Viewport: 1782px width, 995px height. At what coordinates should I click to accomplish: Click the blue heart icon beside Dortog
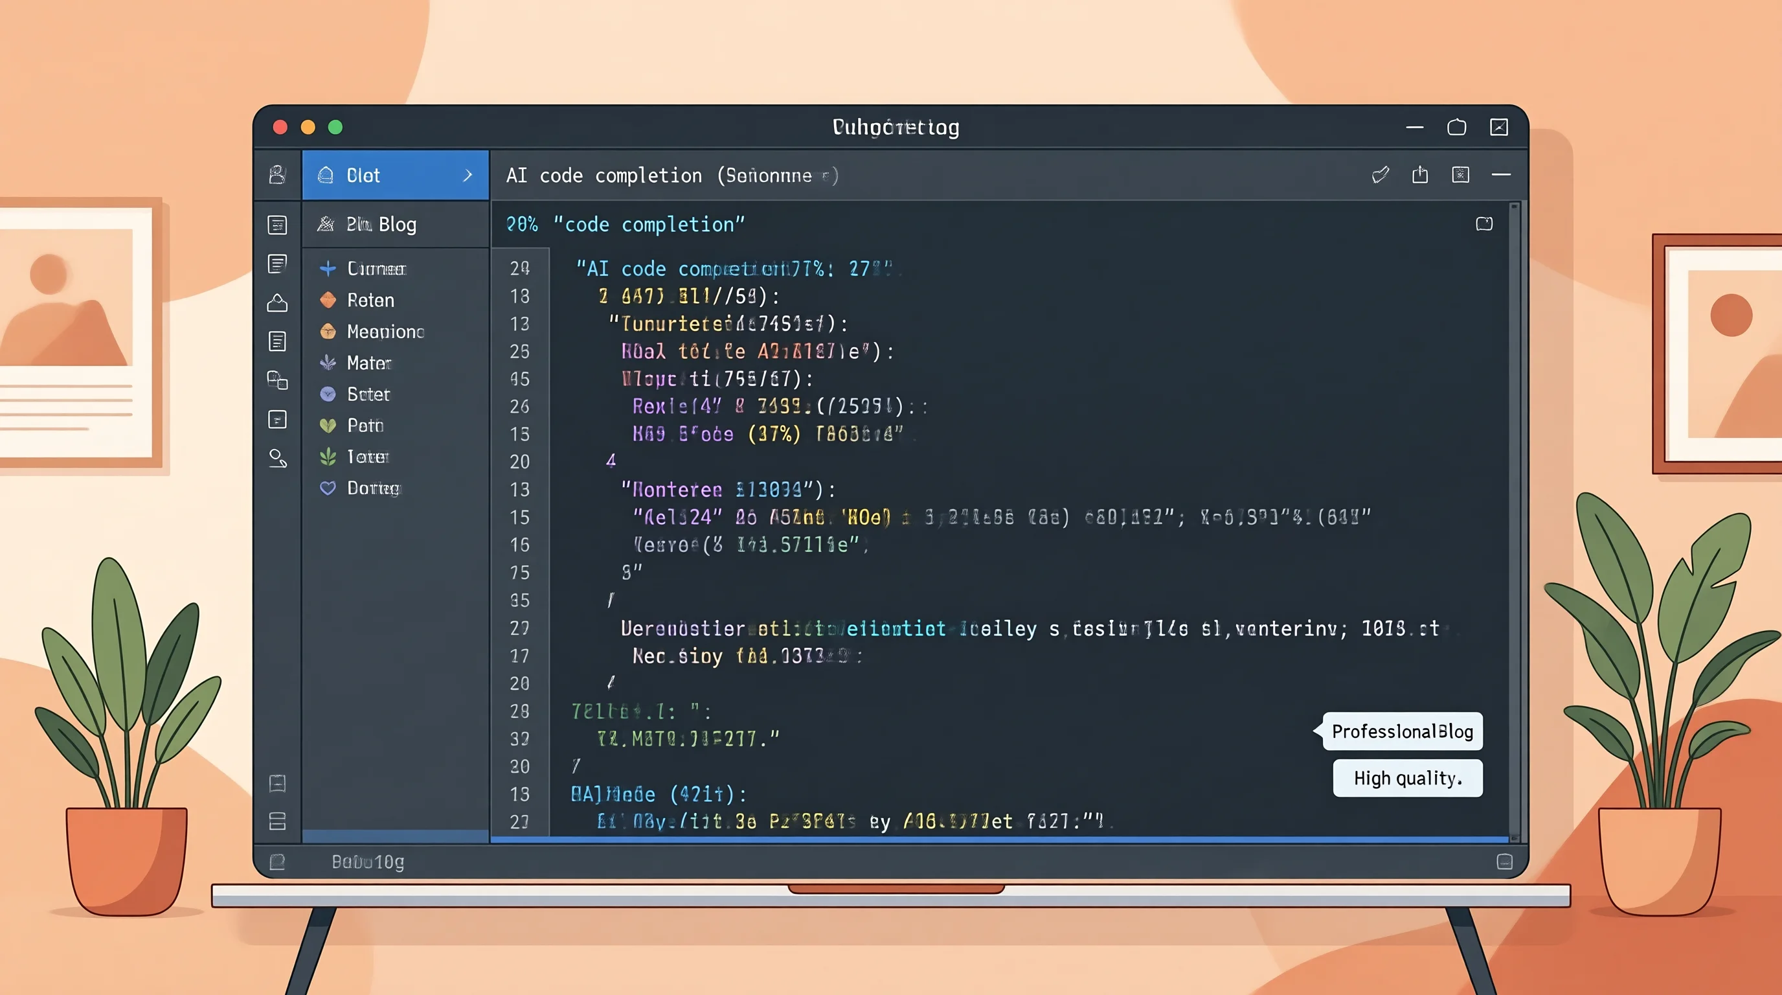pos(328,488)
